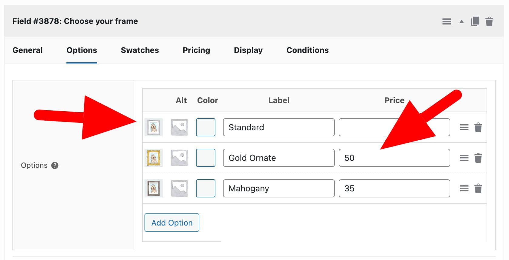
Task: Switch to the Conditions tab
Action: pyautogui.click(x=307, y=50)
